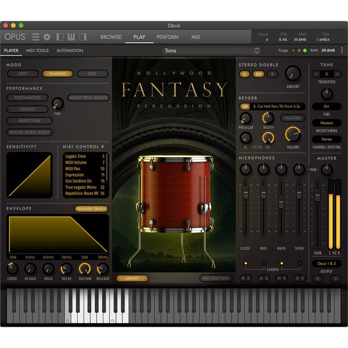Viewport: 348px width, 348px height.
Task: Toggle the Portamento performance switch
Action: pos(27,97)
